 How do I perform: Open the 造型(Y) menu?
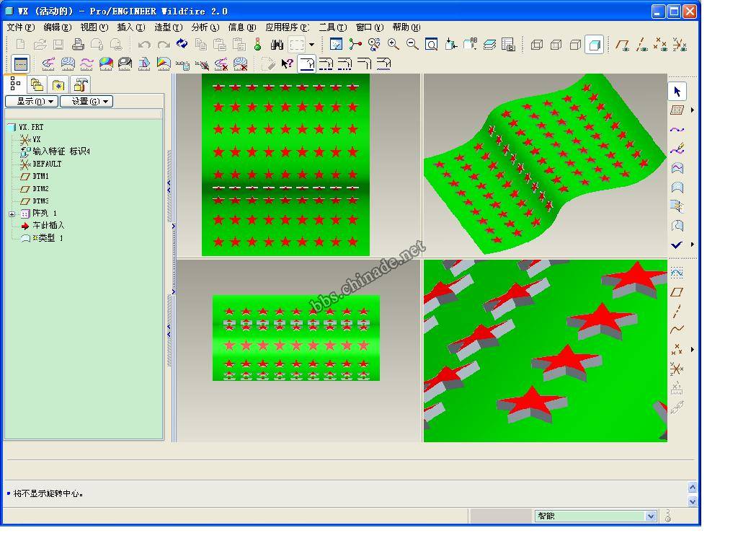[x=168, y=27]
